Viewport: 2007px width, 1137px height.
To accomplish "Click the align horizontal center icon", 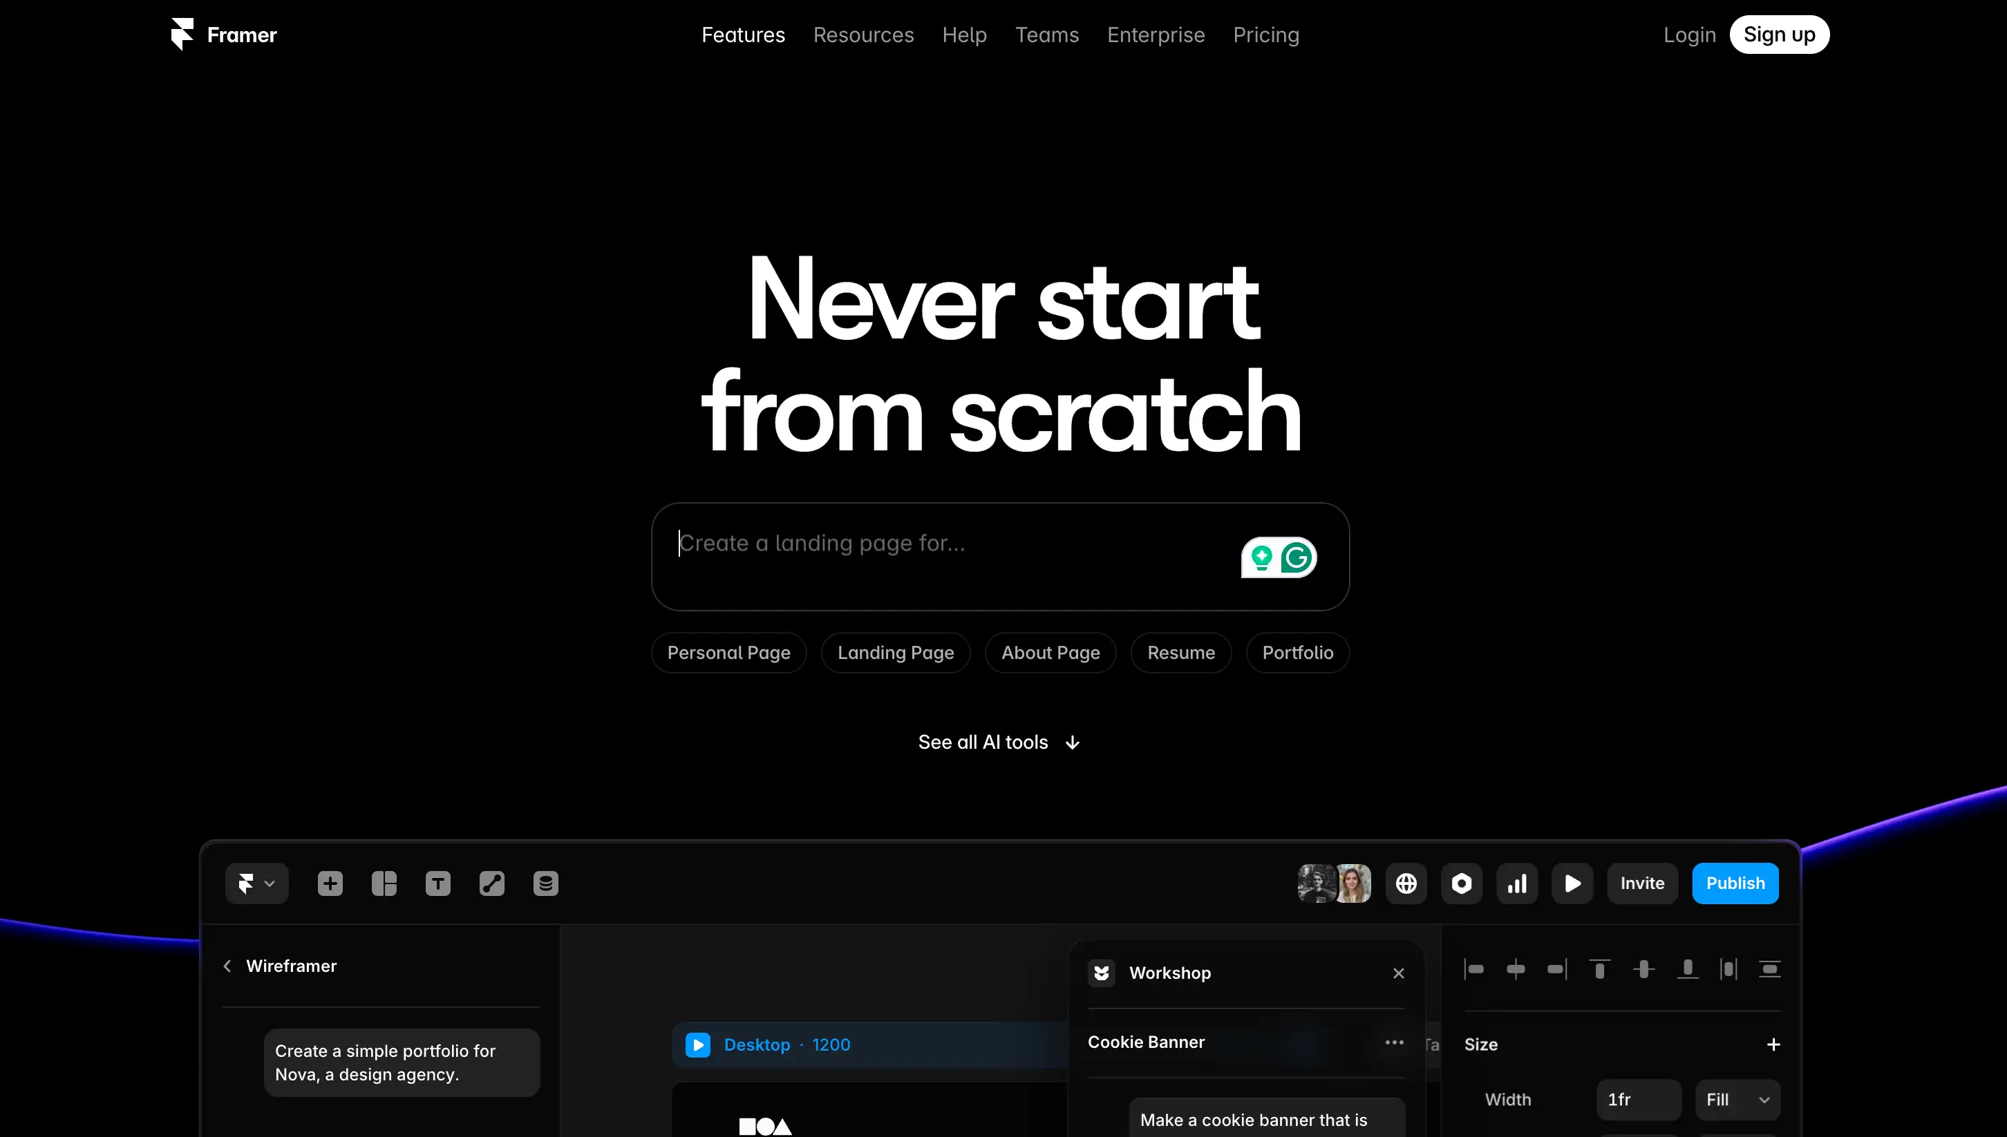I will tap(1515, 969).
